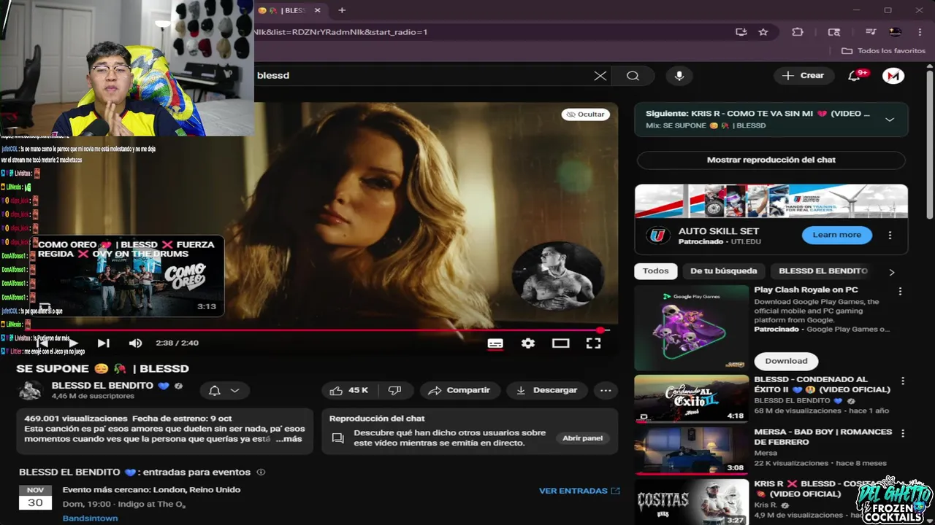This screenshot has height=525, width=935.
Task: Show more filter chips with arrow
Action: (x=891, y=272)
